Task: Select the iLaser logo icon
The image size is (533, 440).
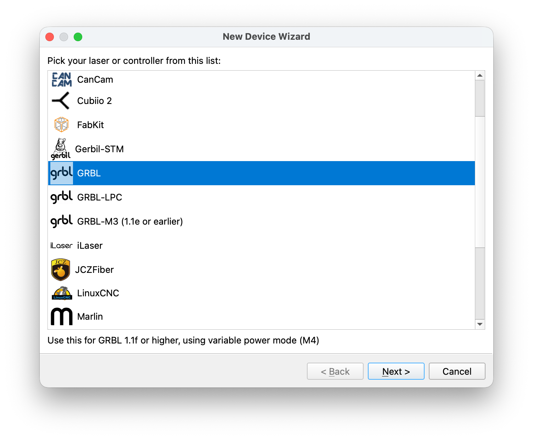Action: pyautogui.click(x=61, y=246)
